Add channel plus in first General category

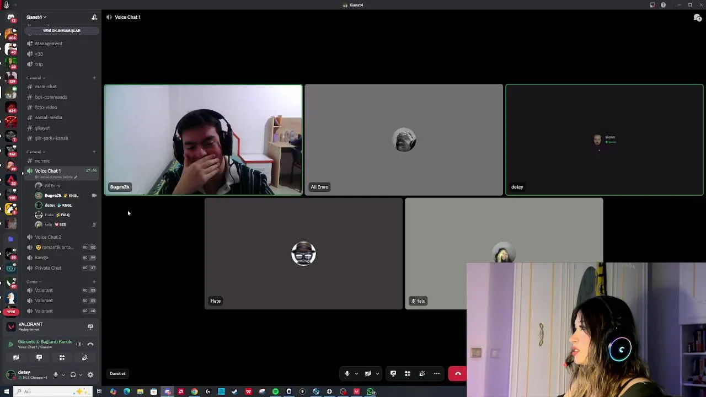tap(94, 78)
